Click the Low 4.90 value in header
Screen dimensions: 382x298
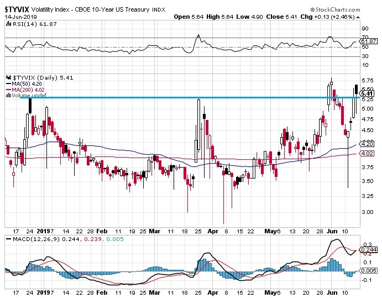pos(249,17)
